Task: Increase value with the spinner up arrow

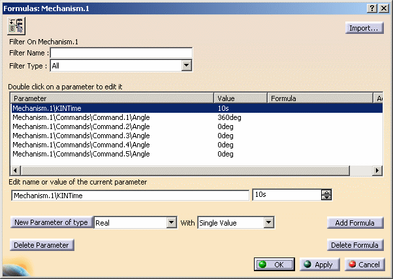Action: pyautogui.click(x=326, y=192)
